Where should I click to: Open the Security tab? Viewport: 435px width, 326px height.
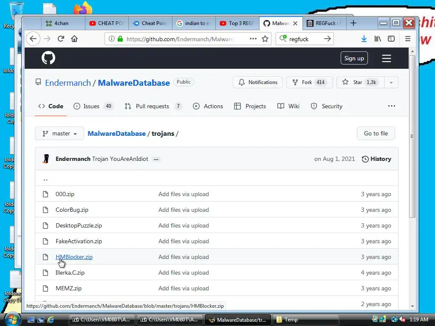[327, 106]
